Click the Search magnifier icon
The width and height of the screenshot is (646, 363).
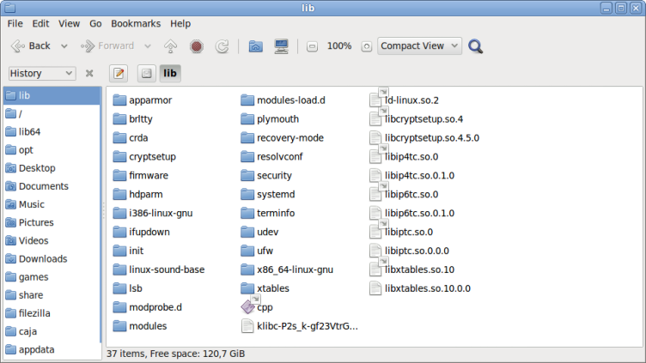[x=475, y=46]
